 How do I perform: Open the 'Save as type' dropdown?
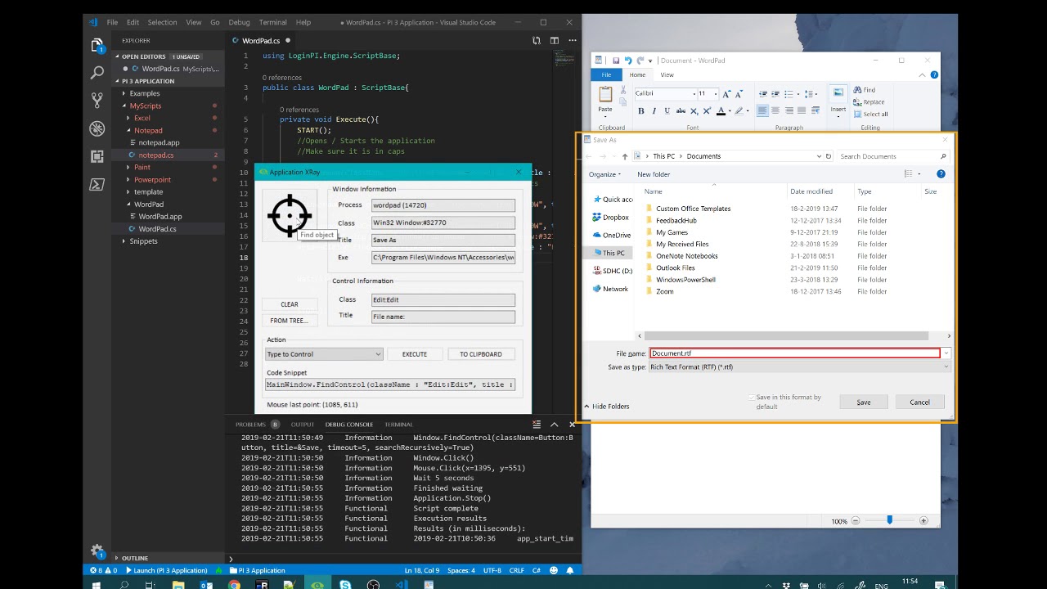[800, 367]
